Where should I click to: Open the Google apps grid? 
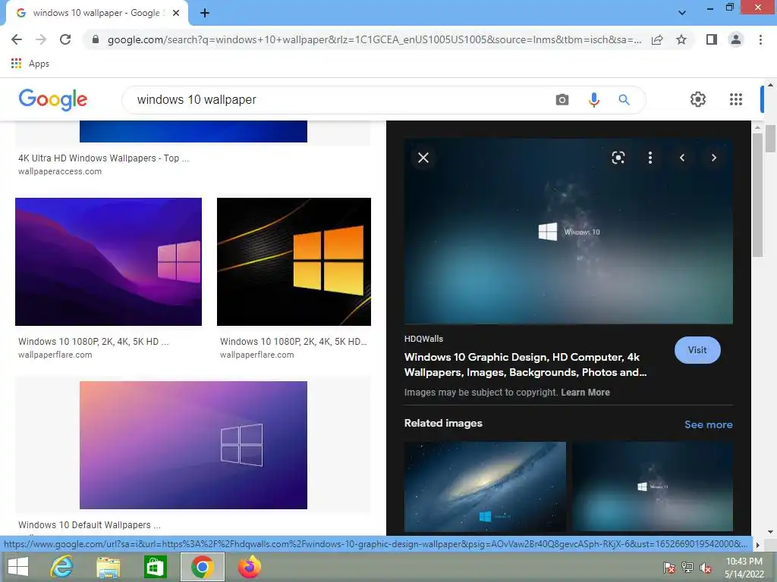pyautogui.click(x=736, y=99)
